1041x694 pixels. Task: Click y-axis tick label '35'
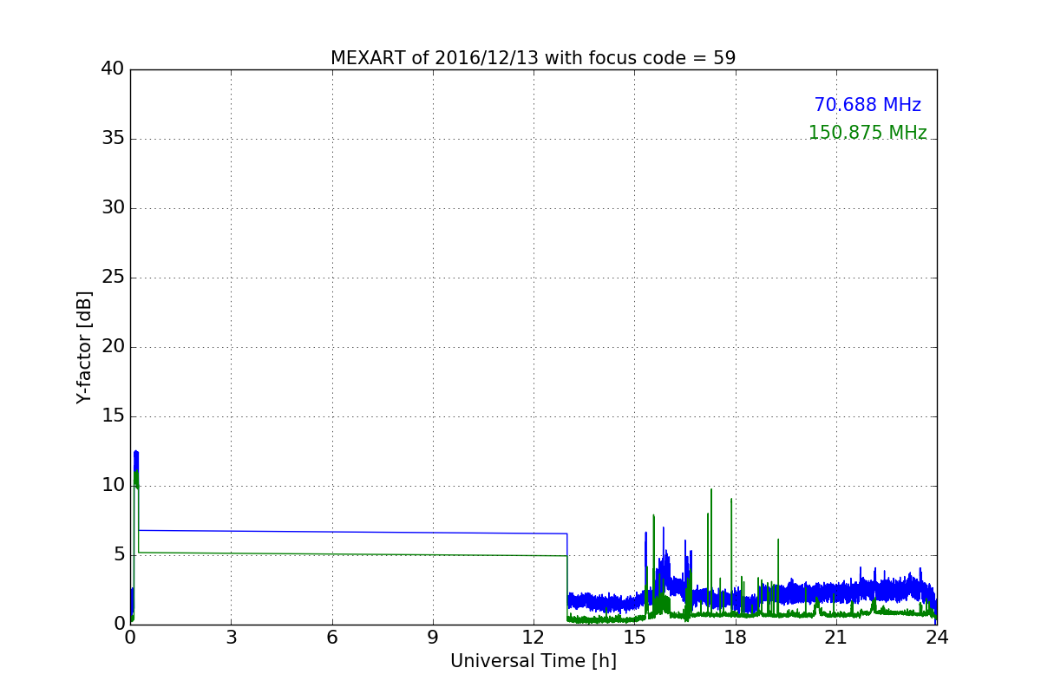(x=113, y=139)
